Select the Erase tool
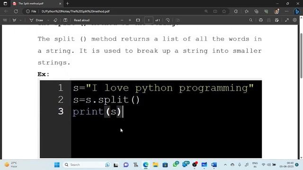303x170 pixels. click(x=55, y=20)
